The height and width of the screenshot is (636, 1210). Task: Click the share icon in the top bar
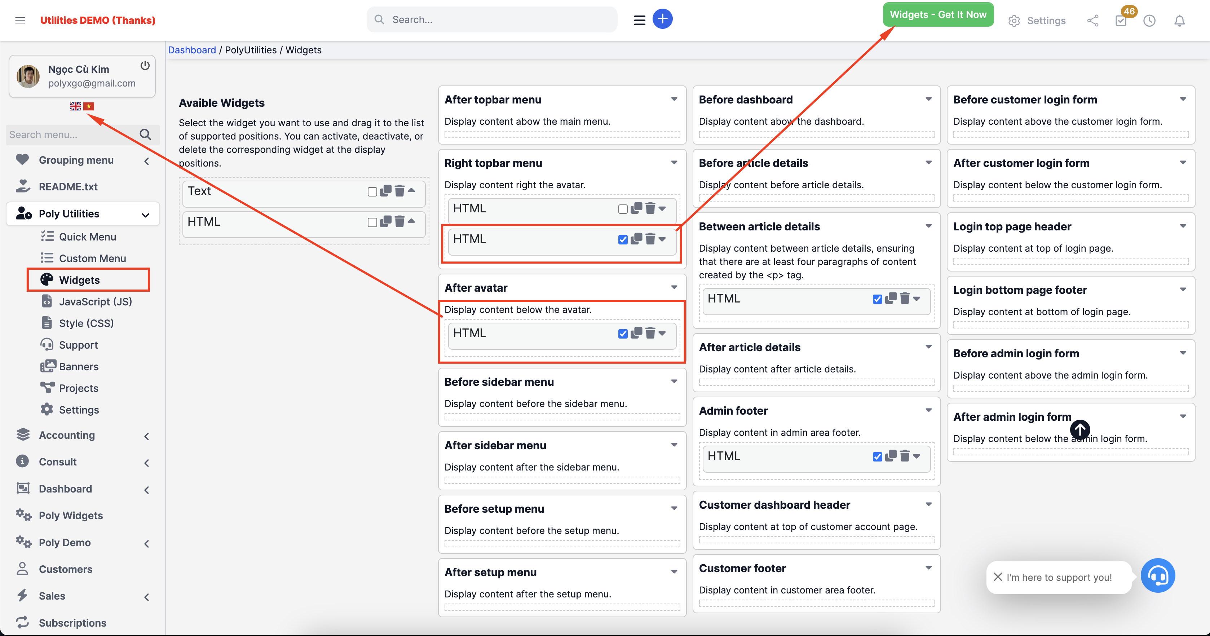pyautogui.click(x=1092, y=21)
